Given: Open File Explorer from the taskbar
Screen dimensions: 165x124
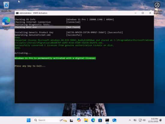Looking at the screenshot, I should [x=86, y=120].
